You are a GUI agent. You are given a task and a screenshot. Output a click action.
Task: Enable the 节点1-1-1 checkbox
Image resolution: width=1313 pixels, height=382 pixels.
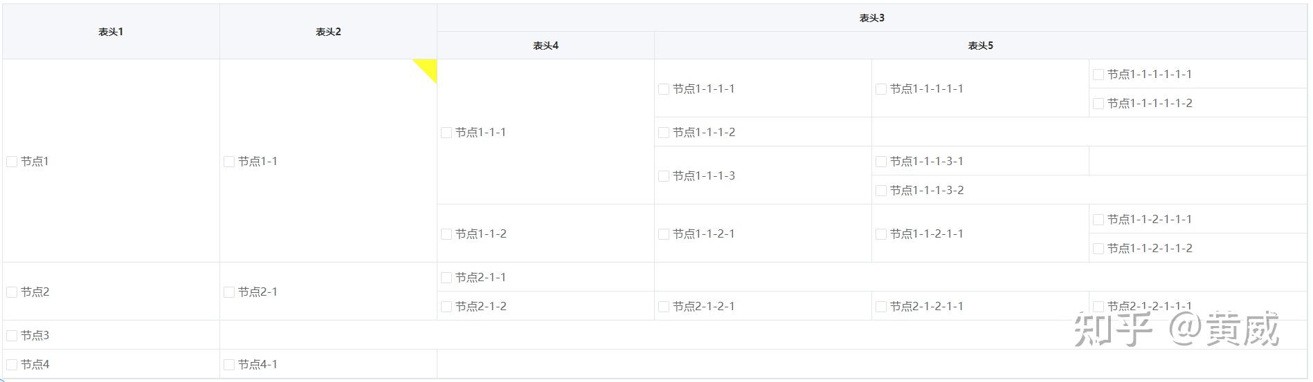click(x=446, y=133)
